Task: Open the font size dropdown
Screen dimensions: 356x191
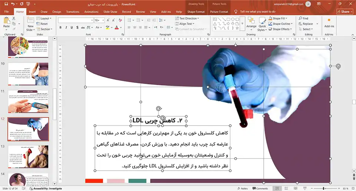Action: [103, 20]
